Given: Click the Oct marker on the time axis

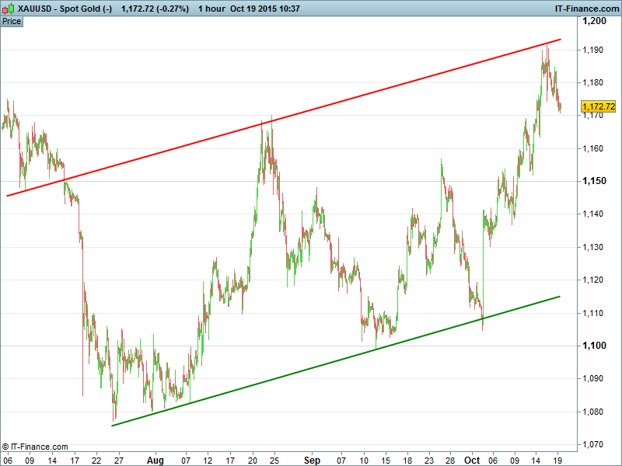Looking at the screenshot, I should point(473,460).
